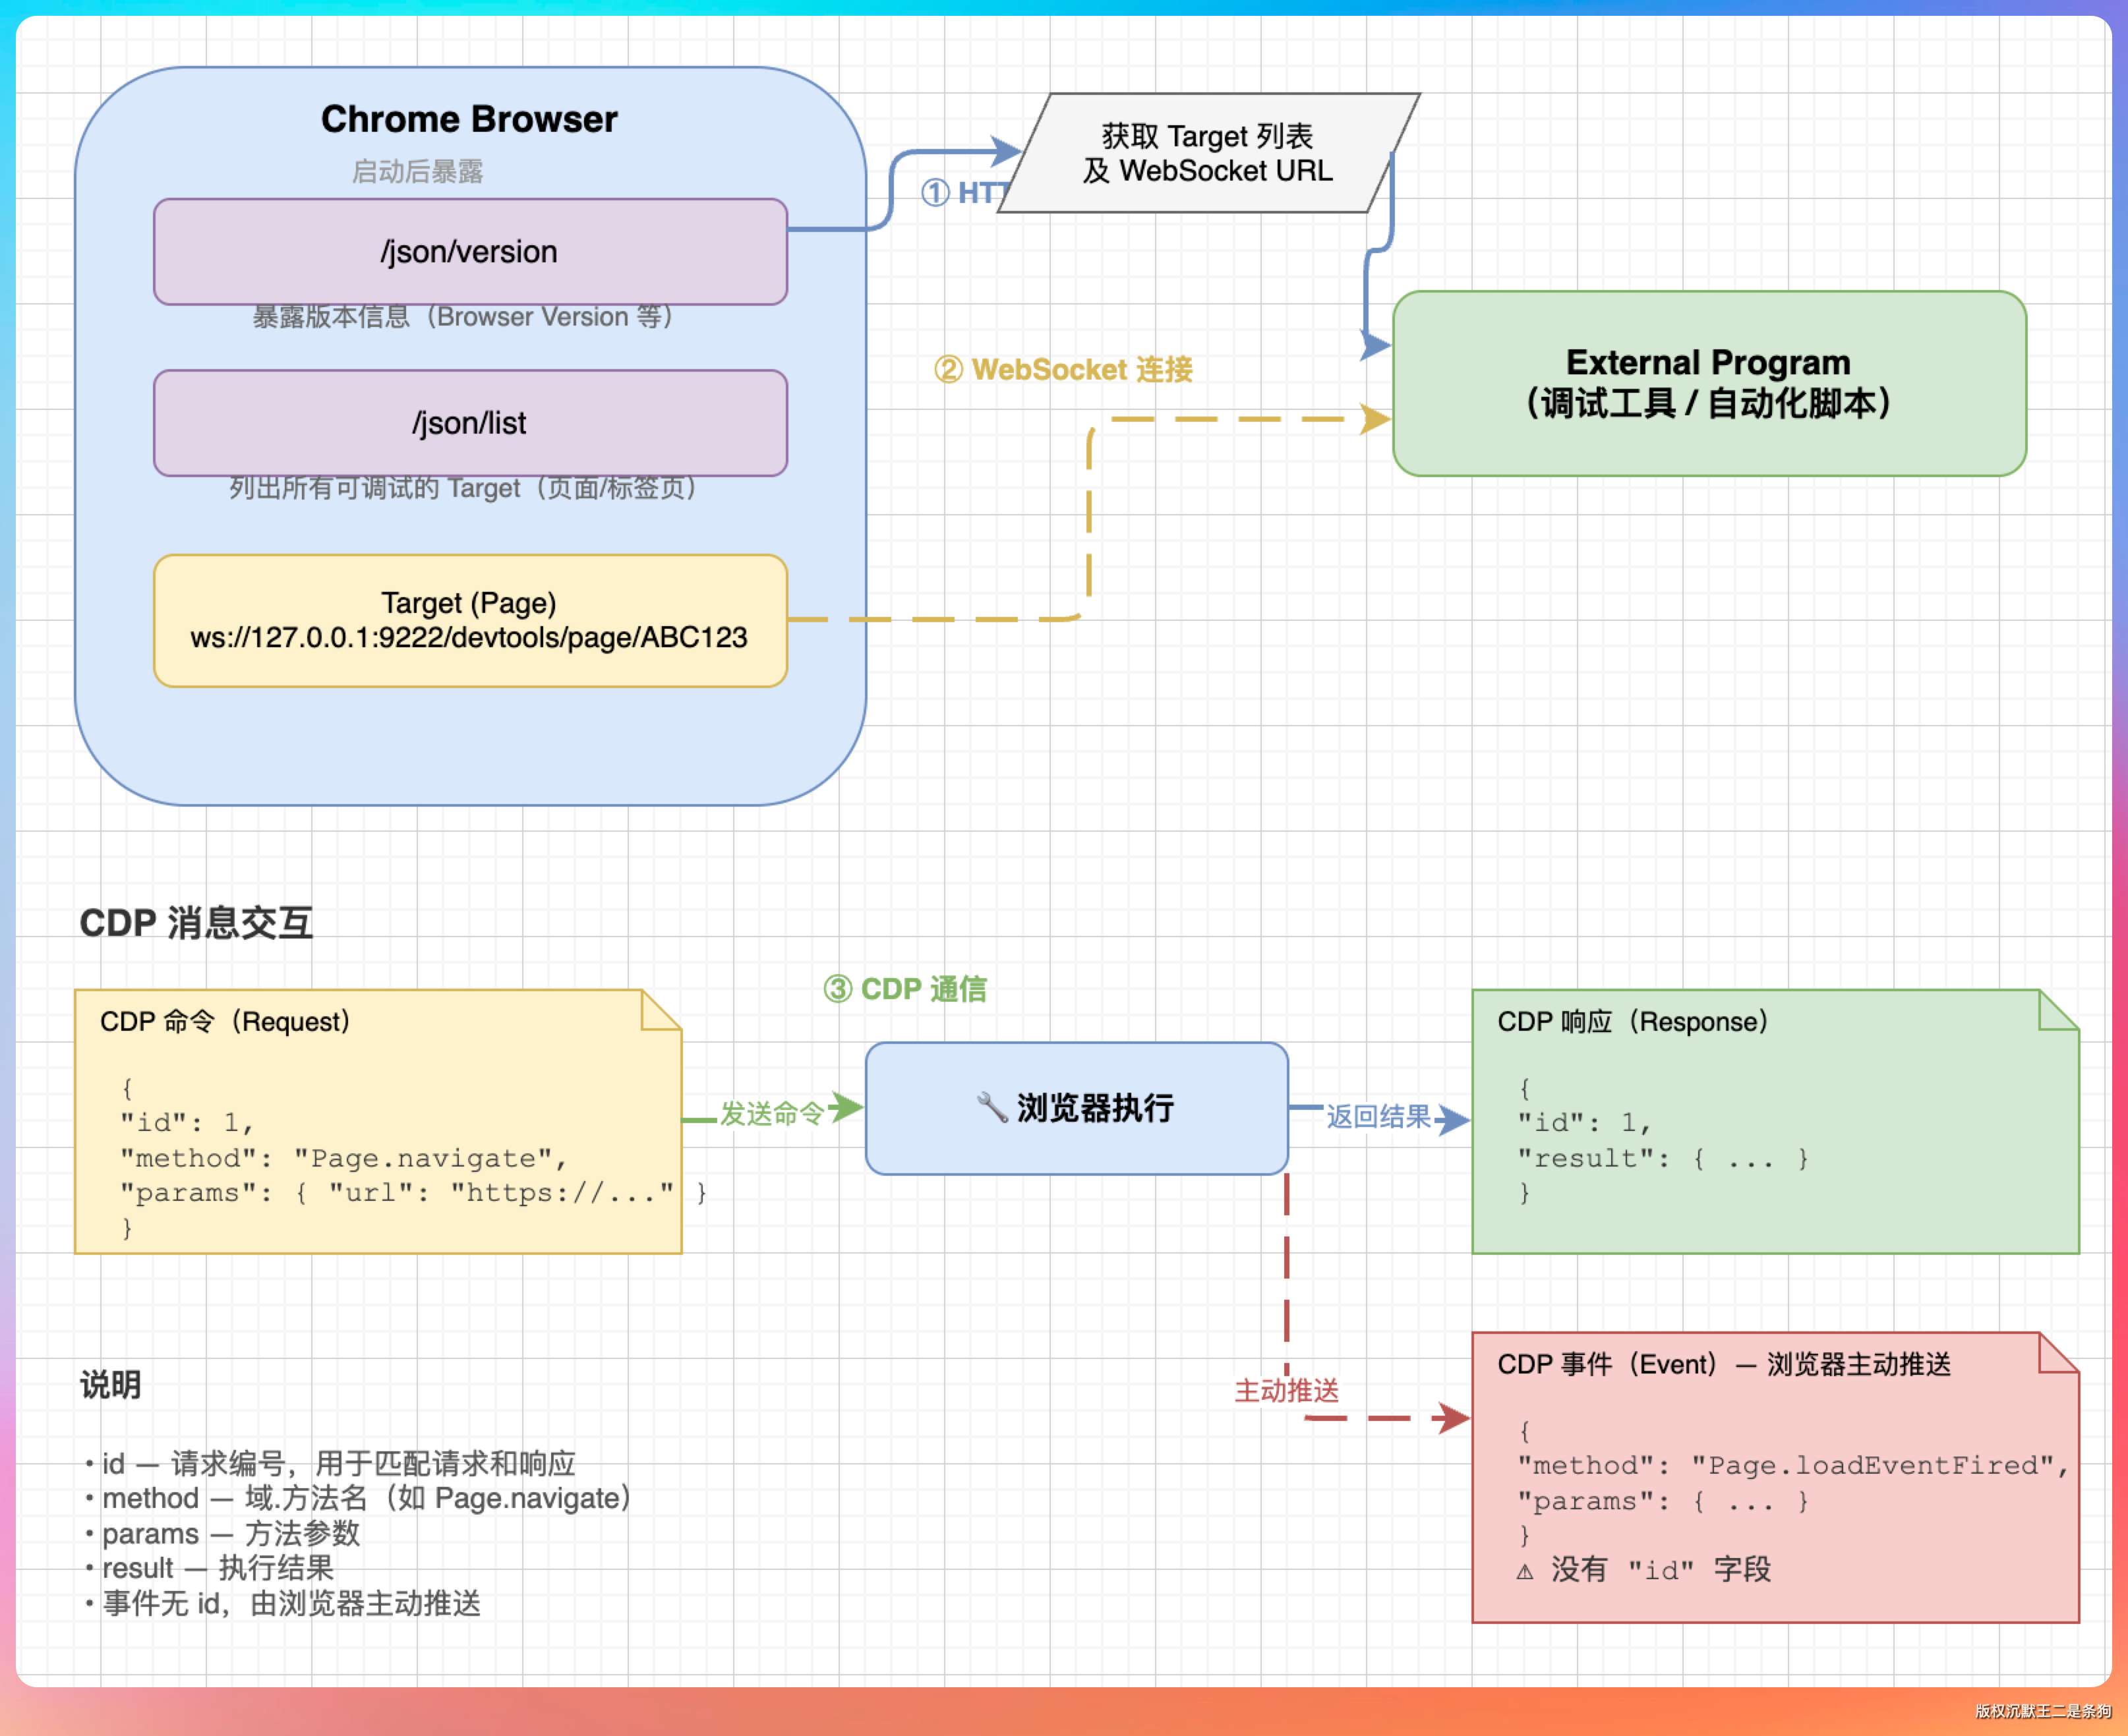Click the 暴露版本信息 caption text
The image size is (2128, 1736).
coord(462,316)
